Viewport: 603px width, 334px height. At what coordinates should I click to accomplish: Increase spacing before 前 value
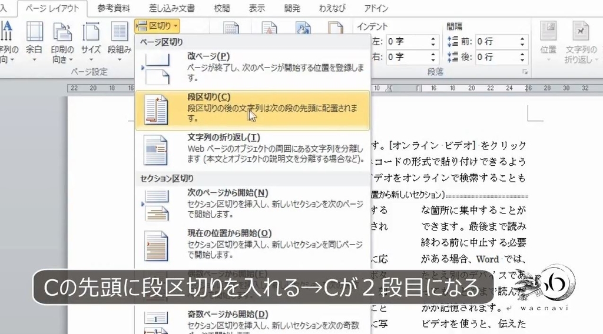coord(522,38)
